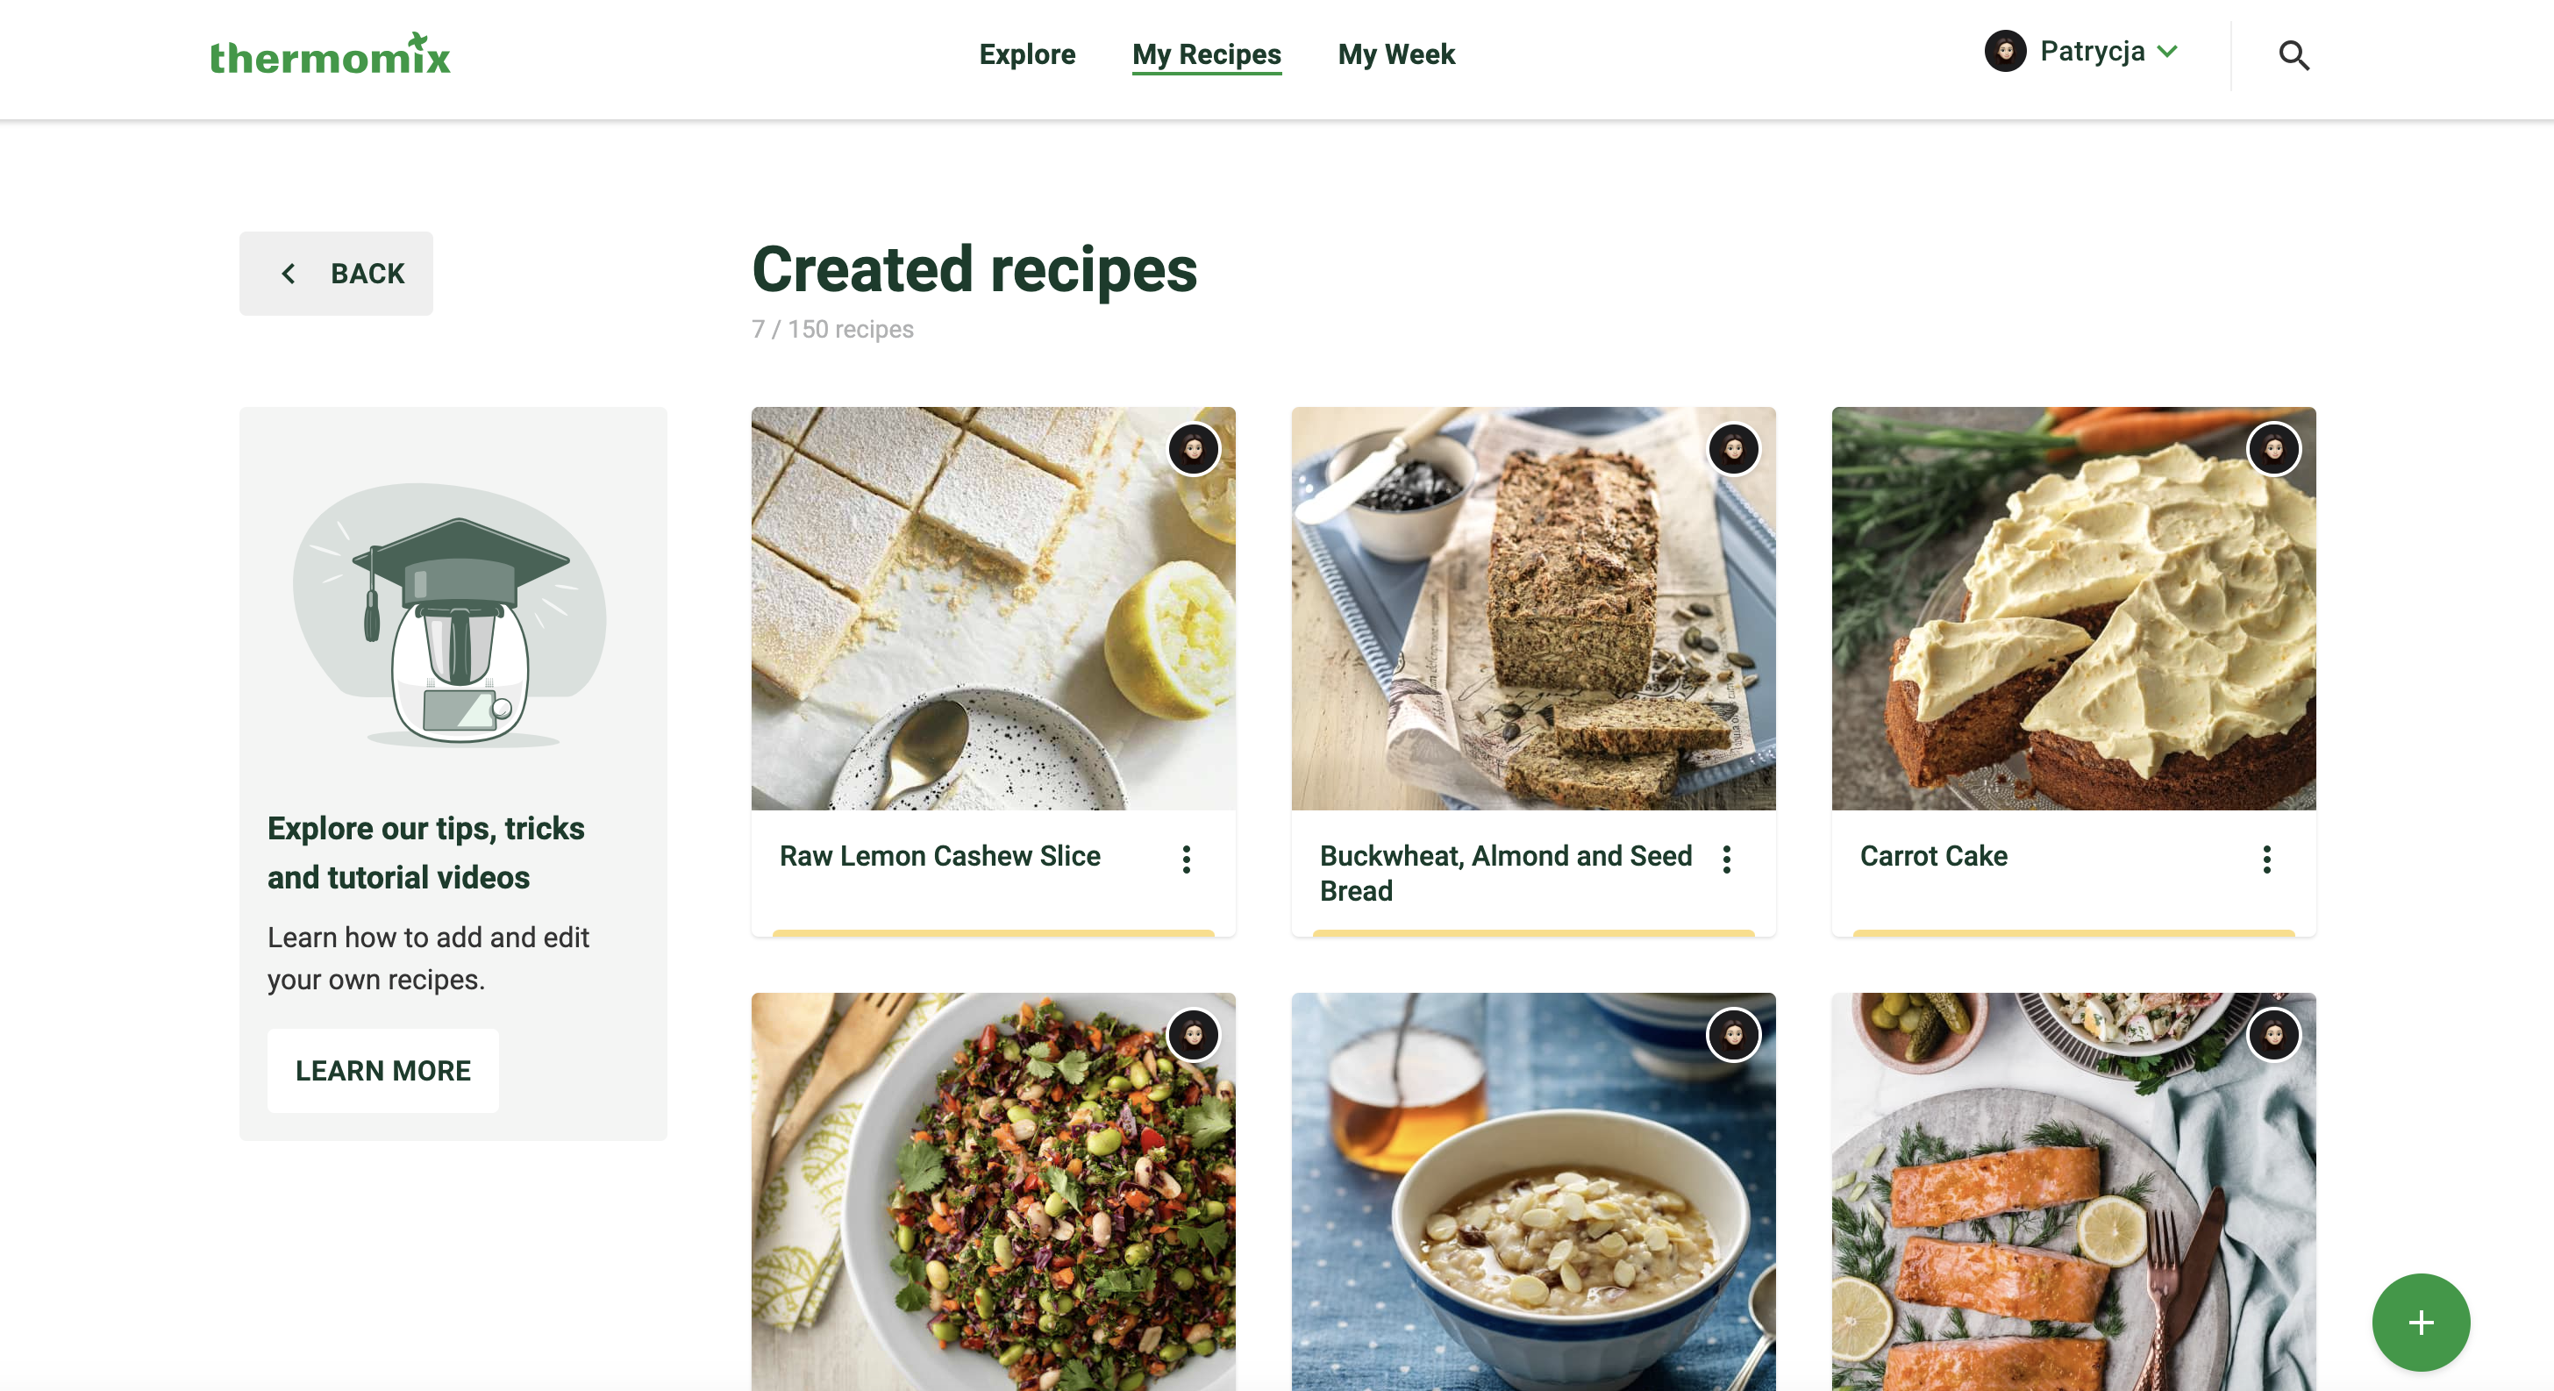This screenshot has width=2554, height=1391.
Task: Open the search magnifier icon
Action: (x=2294, y=55)
